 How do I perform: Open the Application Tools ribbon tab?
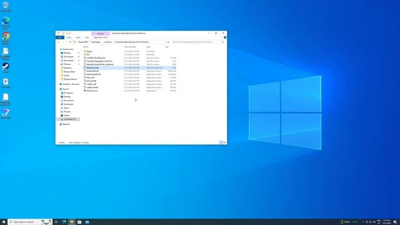tap(101, 37)
